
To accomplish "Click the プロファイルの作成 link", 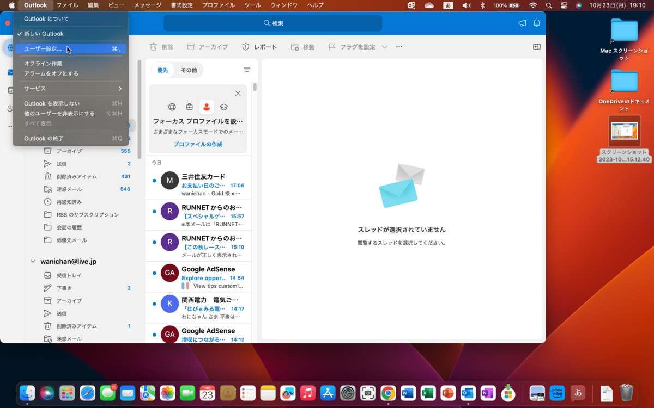I will pos(198,144).
